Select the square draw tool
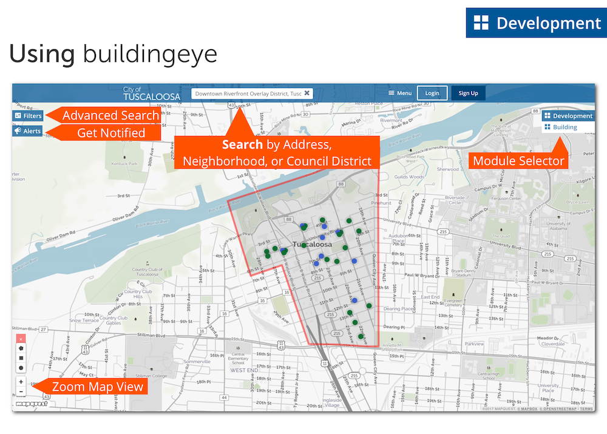This screenshot has height=434, width=607. tap(21, 358)
